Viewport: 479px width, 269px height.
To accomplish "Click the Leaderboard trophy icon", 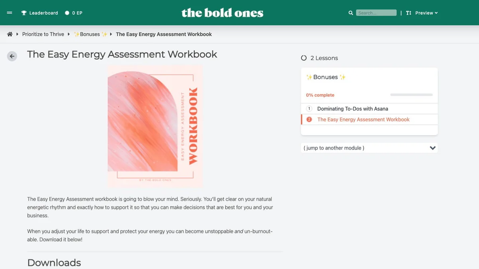I will (24, 13).
